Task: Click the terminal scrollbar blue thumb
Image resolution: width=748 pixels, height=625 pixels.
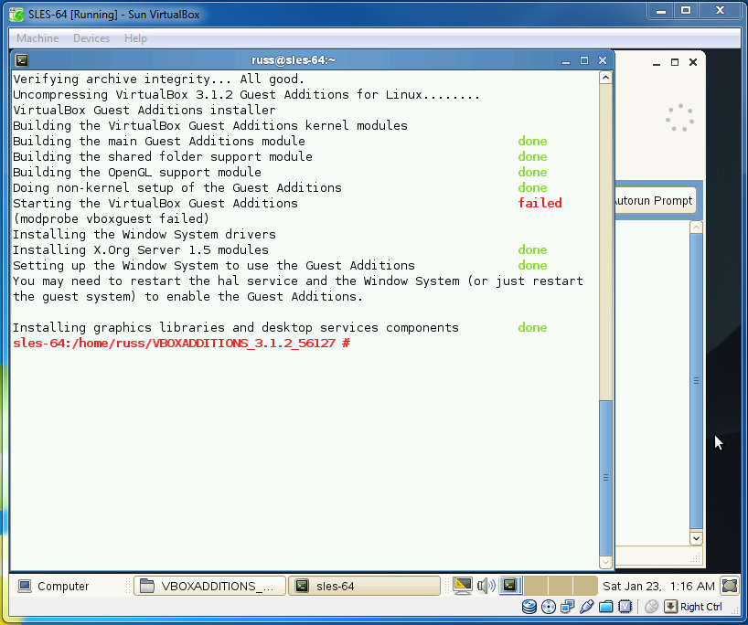Action: [x=605, y=478]
